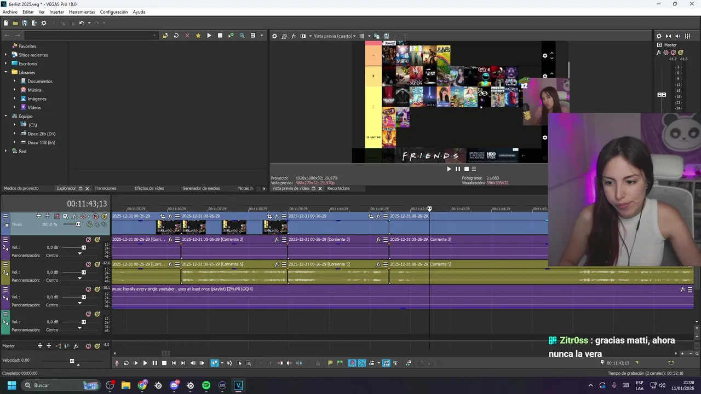This screenshot has width=701, height=394.
Task: Toggle loop playback in the transport bar
Action: tap(126, 363)
